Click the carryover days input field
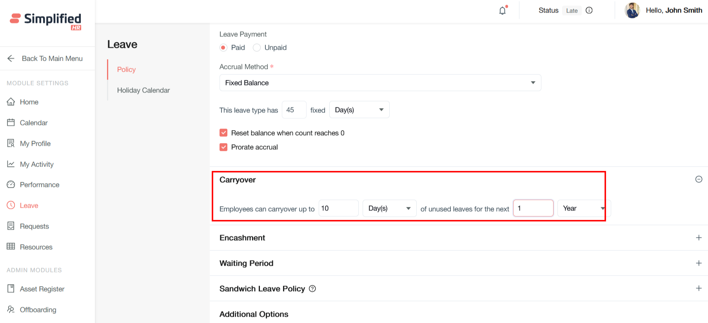This screenshot has height=323, width=708. click(338, 209)
